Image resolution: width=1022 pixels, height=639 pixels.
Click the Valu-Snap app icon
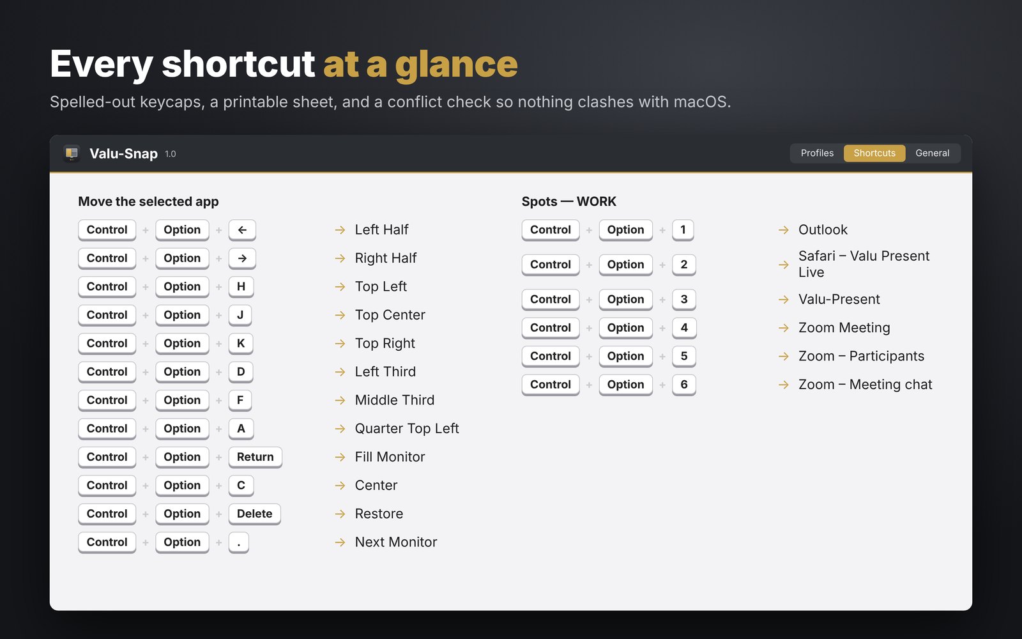point(72,153)
